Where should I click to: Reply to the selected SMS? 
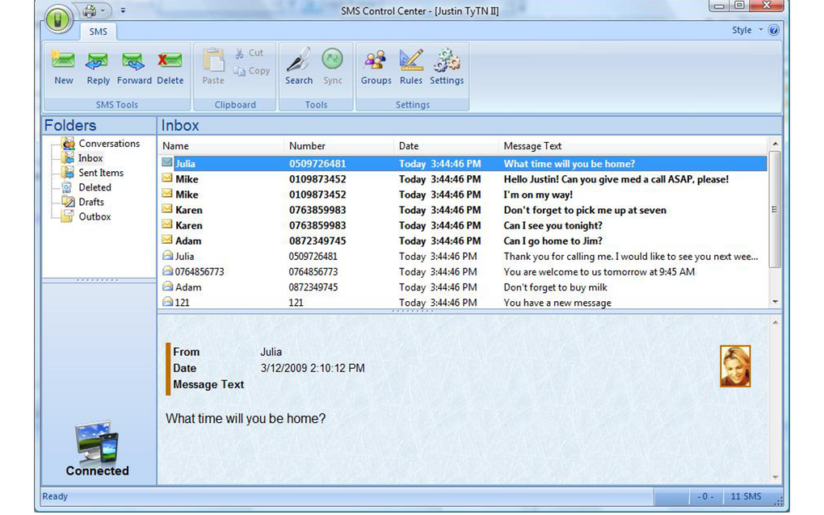pyautogui.click(x=98, y=68)
